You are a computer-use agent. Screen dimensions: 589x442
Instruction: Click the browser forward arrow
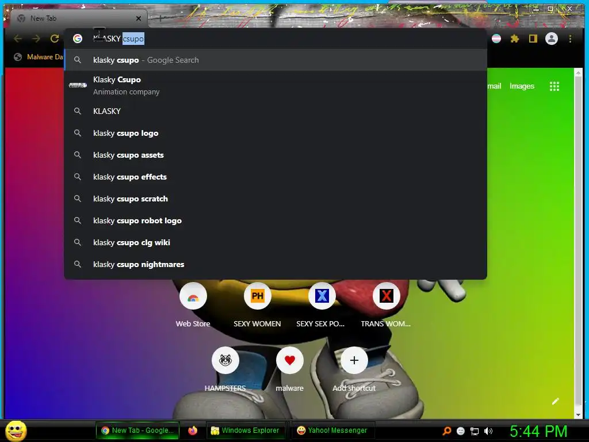(36, 39)
